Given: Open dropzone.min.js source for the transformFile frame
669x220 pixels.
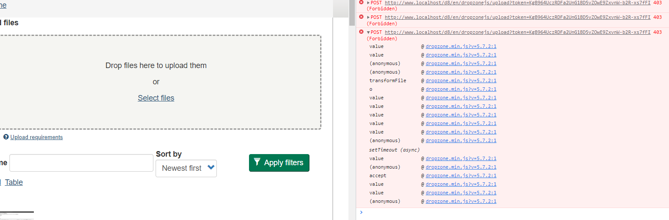Looking at the screenshot, I should [x=461, y=80].
